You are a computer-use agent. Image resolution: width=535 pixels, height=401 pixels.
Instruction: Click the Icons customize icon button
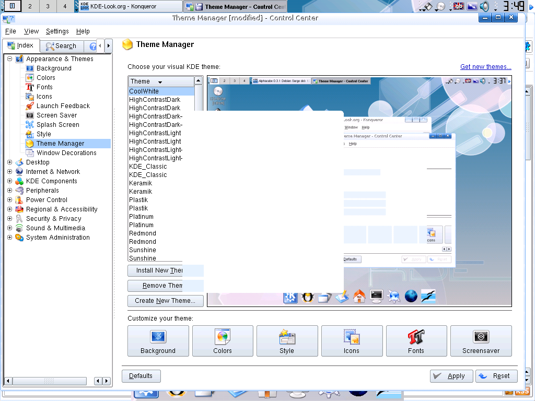click(x=352, y=341)
